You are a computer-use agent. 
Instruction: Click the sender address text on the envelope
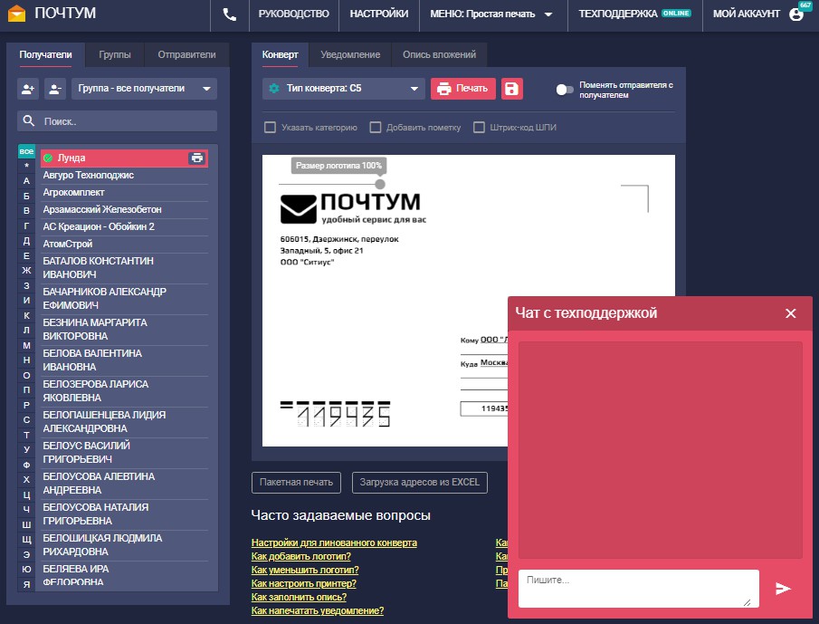pyautogui.click(x=339, y=251)
